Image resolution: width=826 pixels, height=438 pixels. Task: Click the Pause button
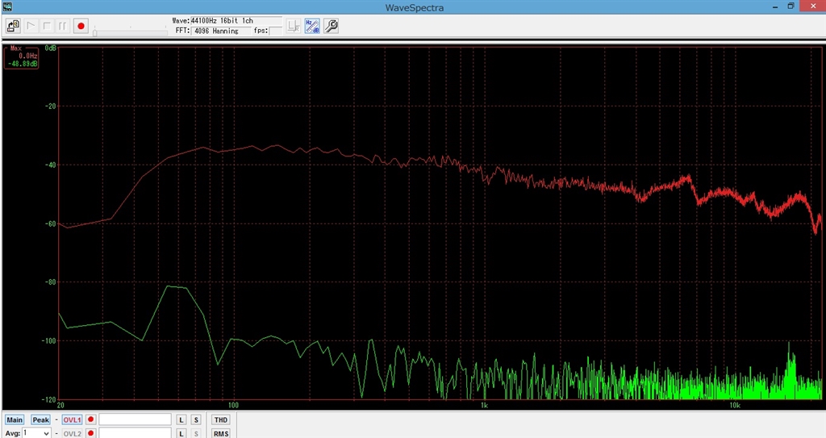click(x=63, y=26)
